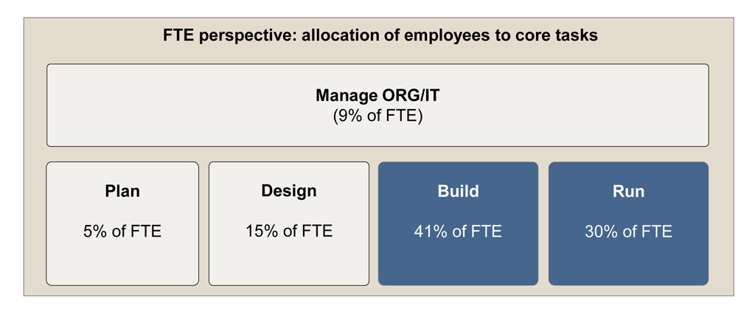Click the bold 'Build' heading

(458, 191)
